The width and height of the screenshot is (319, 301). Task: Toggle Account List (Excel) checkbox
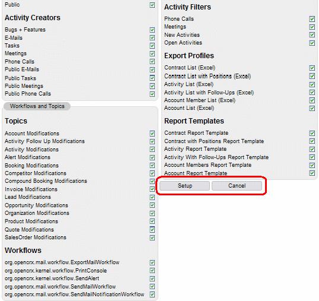click(x=312, y=108)
